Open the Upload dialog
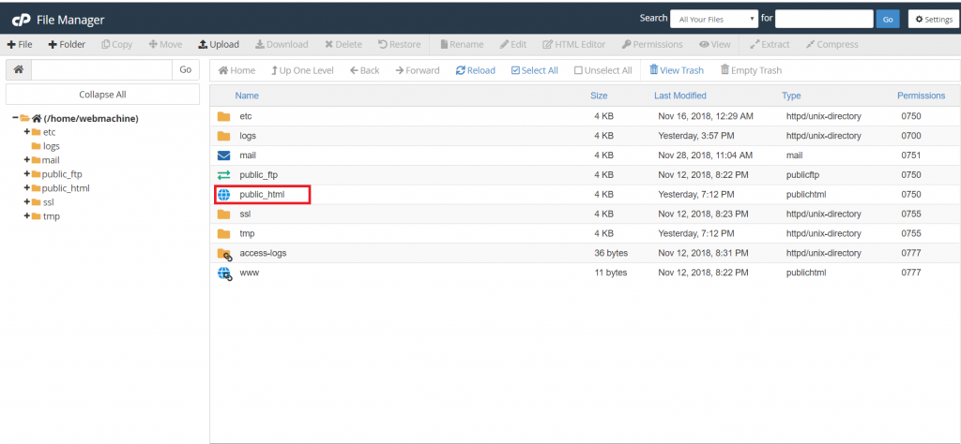Viewport: 961px width, 444px height. coord(218,45)
